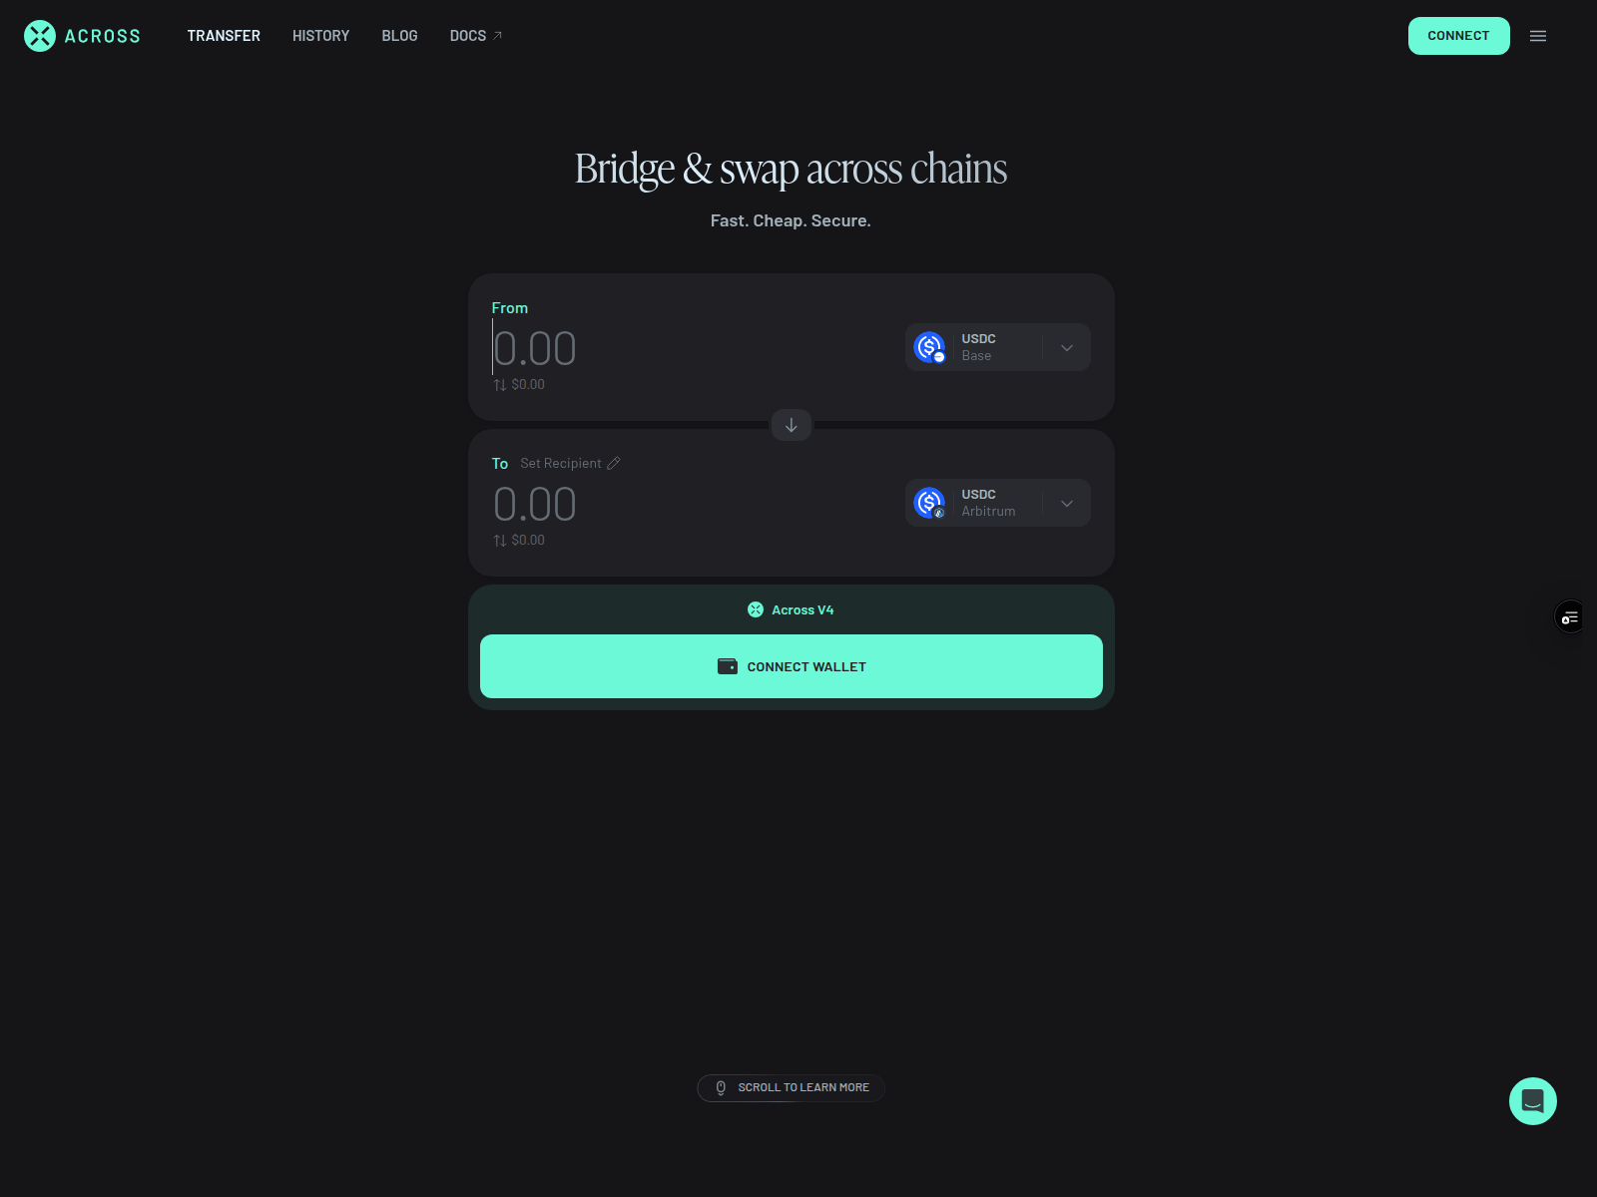Expand the To token chevron (Arbitrum)
Image resolution: width=1597 pixels, height=1197 pixels.
tap(1067, 503)
